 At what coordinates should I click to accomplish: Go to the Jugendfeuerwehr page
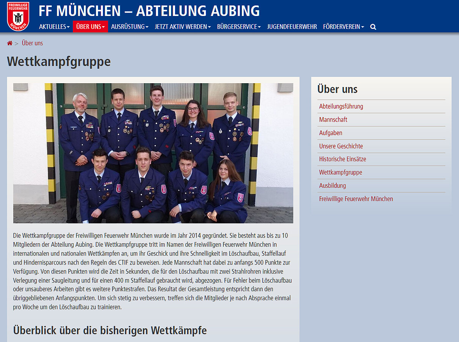[x=292, y=27]
